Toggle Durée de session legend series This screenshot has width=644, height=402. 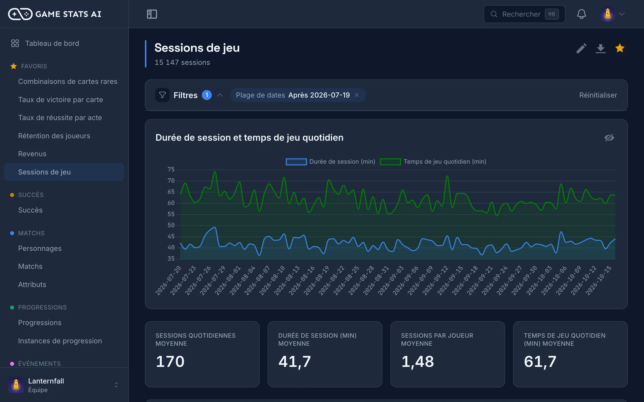(x=330, y=162)
